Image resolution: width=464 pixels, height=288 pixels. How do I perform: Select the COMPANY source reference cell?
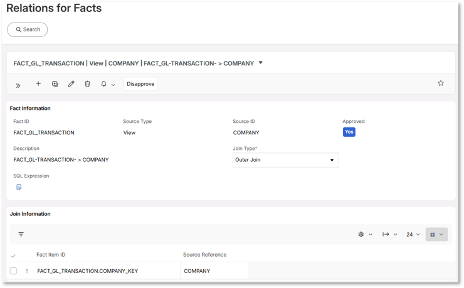[197, 271]
